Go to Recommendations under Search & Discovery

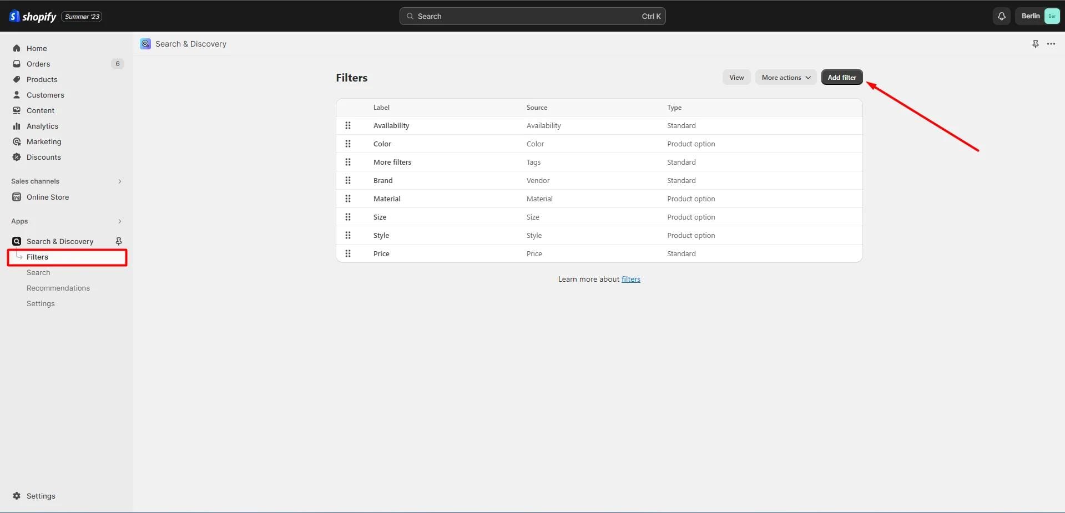point(58,288)
